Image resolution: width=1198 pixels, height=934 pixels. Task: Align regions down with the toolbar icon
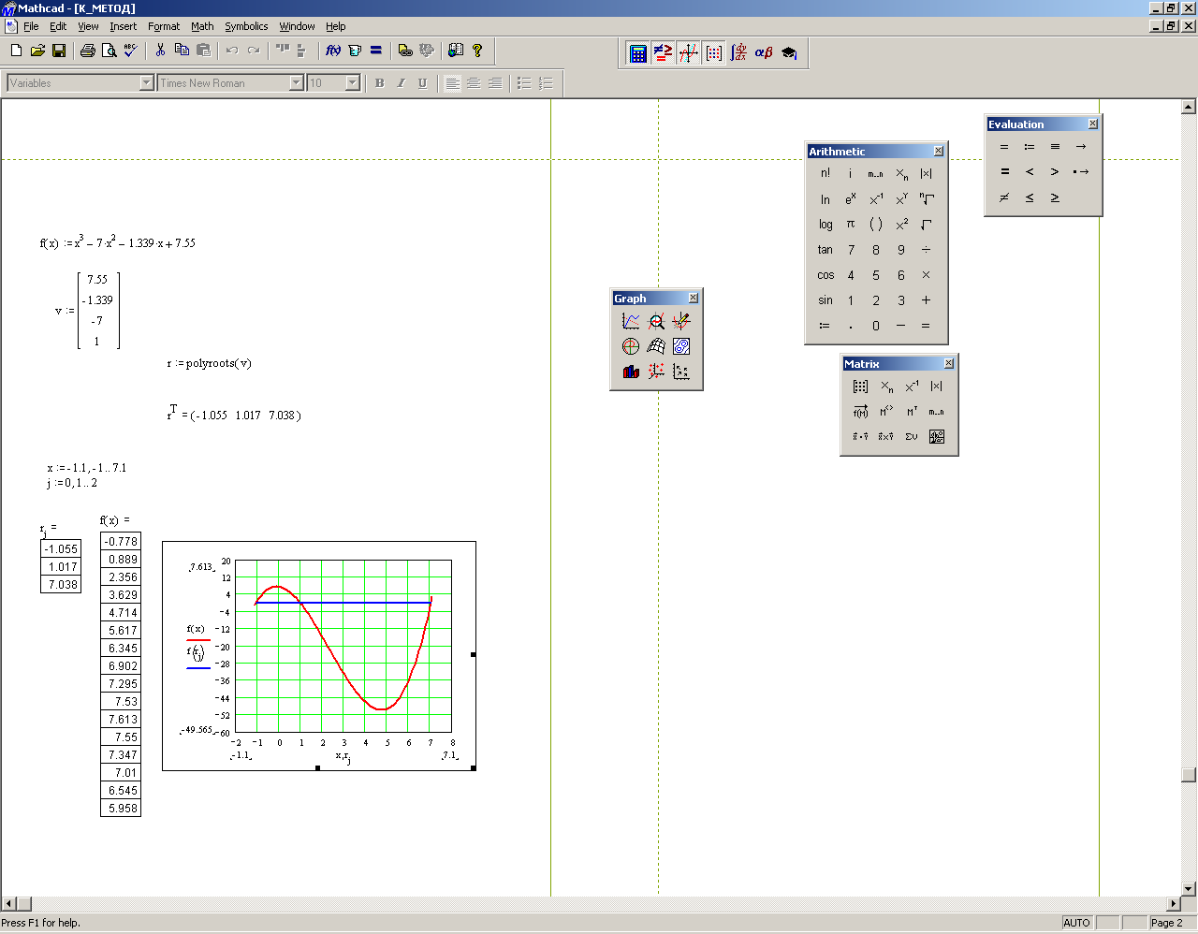click(x=301, y=51)
